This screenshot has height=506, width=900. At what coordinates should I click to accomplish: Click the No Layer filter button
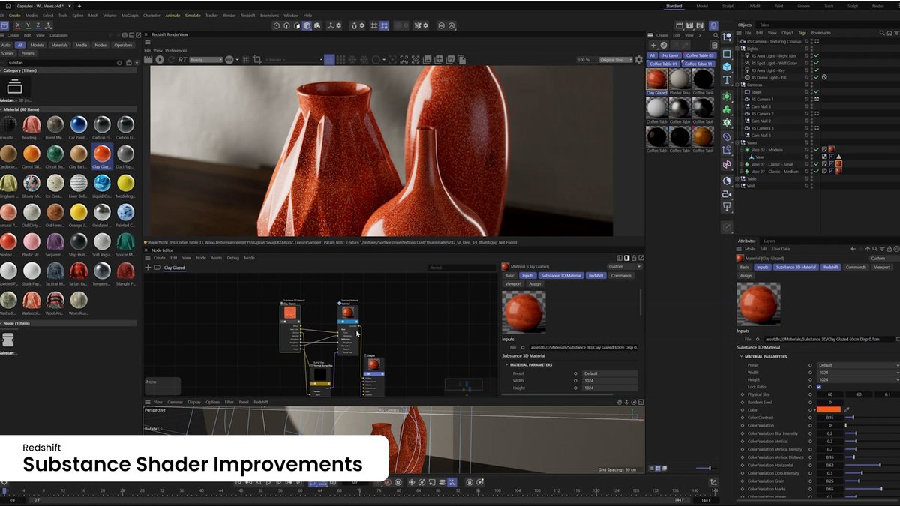click(670, 55)
